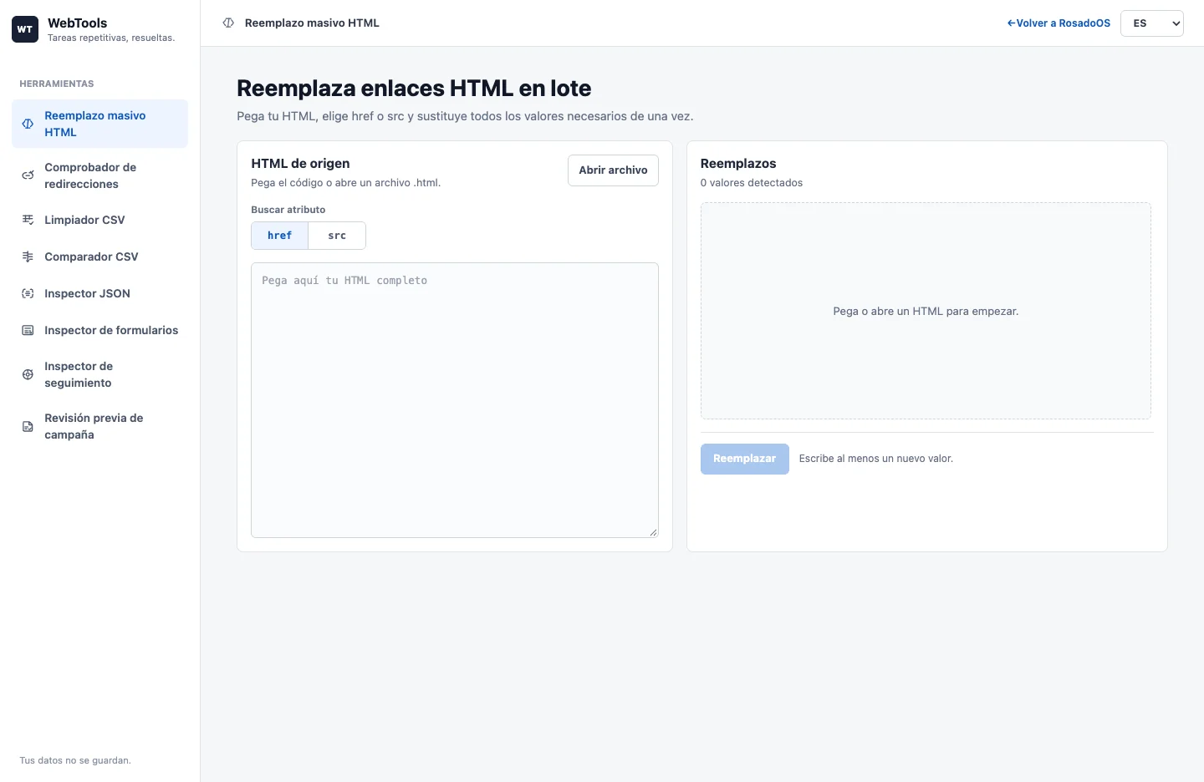Click the 'HERRAMIENTAS' sidebar section label

click(x=57, y=84)
